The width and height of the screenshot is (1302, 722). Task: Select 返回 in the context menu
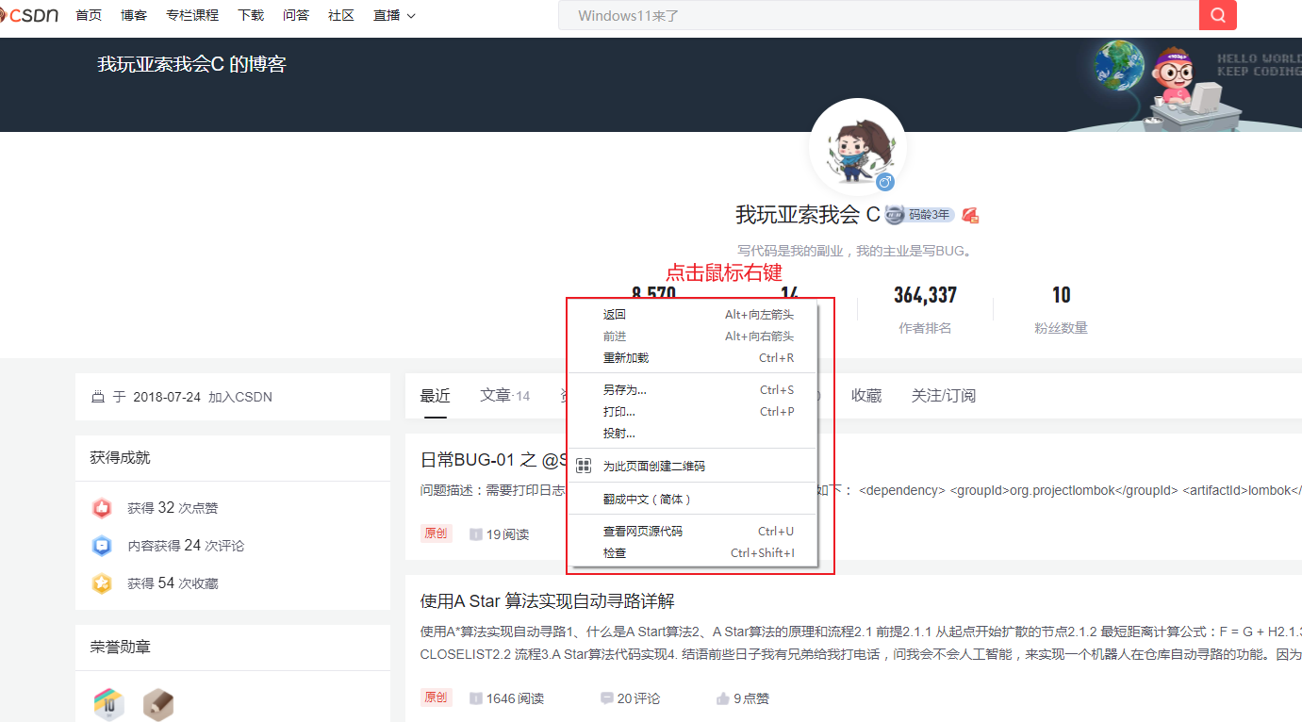(693, 315)
